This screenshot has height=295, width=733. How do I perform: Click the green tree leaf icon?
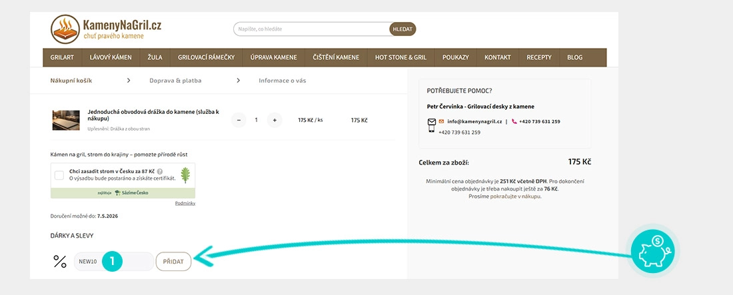[186, 175]
